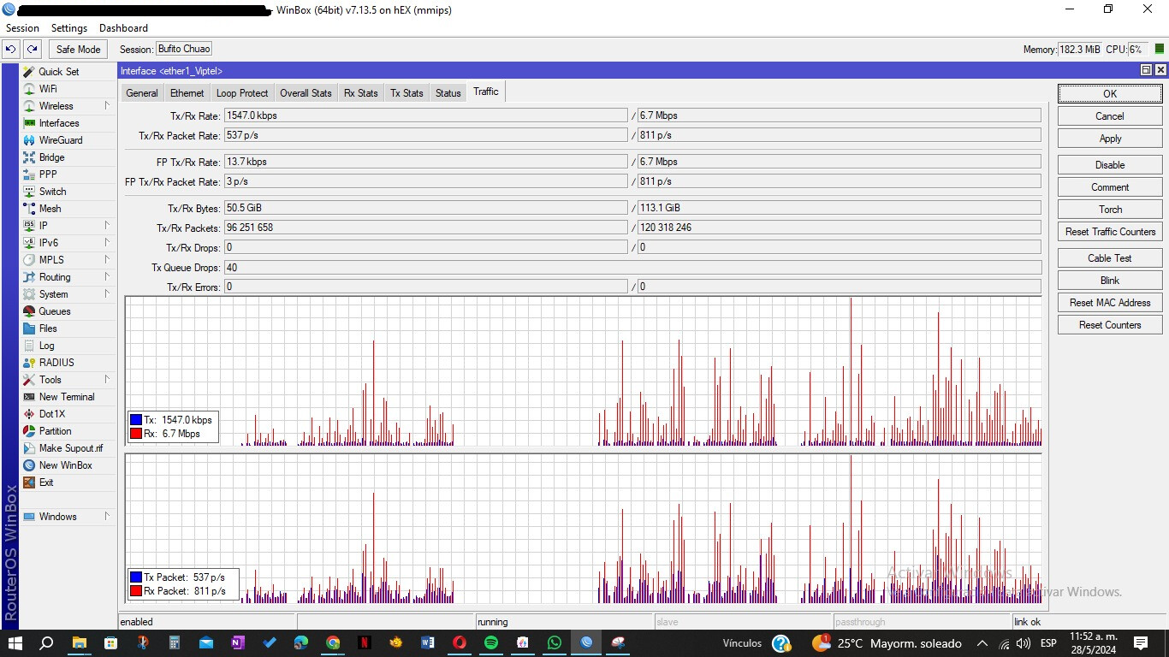Open WhatsApp from the taskbar
Image resolution: width=1169 pixels, height=657 pixels.
[554, 642]
